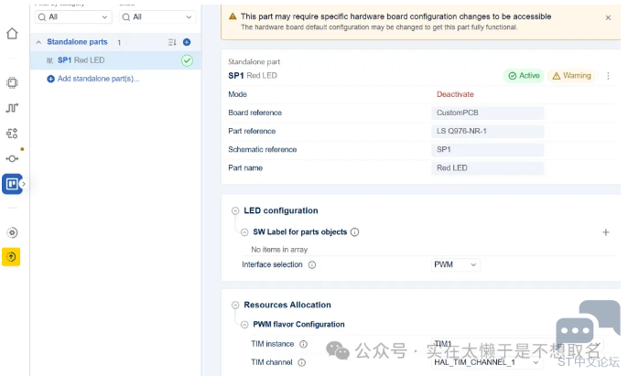Toggle green check on SP1 Red LED
Screen dimensions: 628x376
click(x=187, y=60)
